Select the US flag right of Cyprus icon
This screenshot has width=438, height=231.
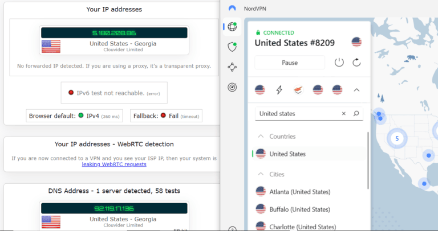pos(318,90)
